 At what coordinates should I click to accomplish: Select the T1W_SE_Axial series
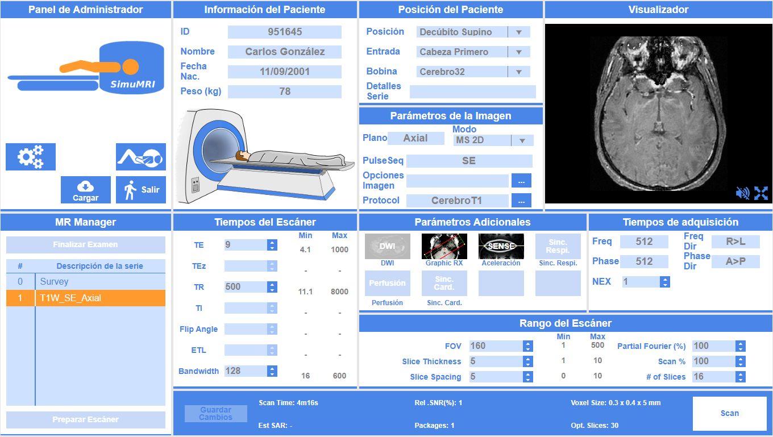85,297
